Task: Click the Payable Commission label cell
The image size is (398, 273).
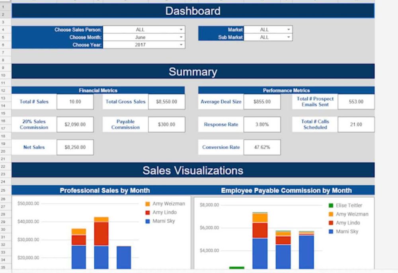Action: [125, 125]
